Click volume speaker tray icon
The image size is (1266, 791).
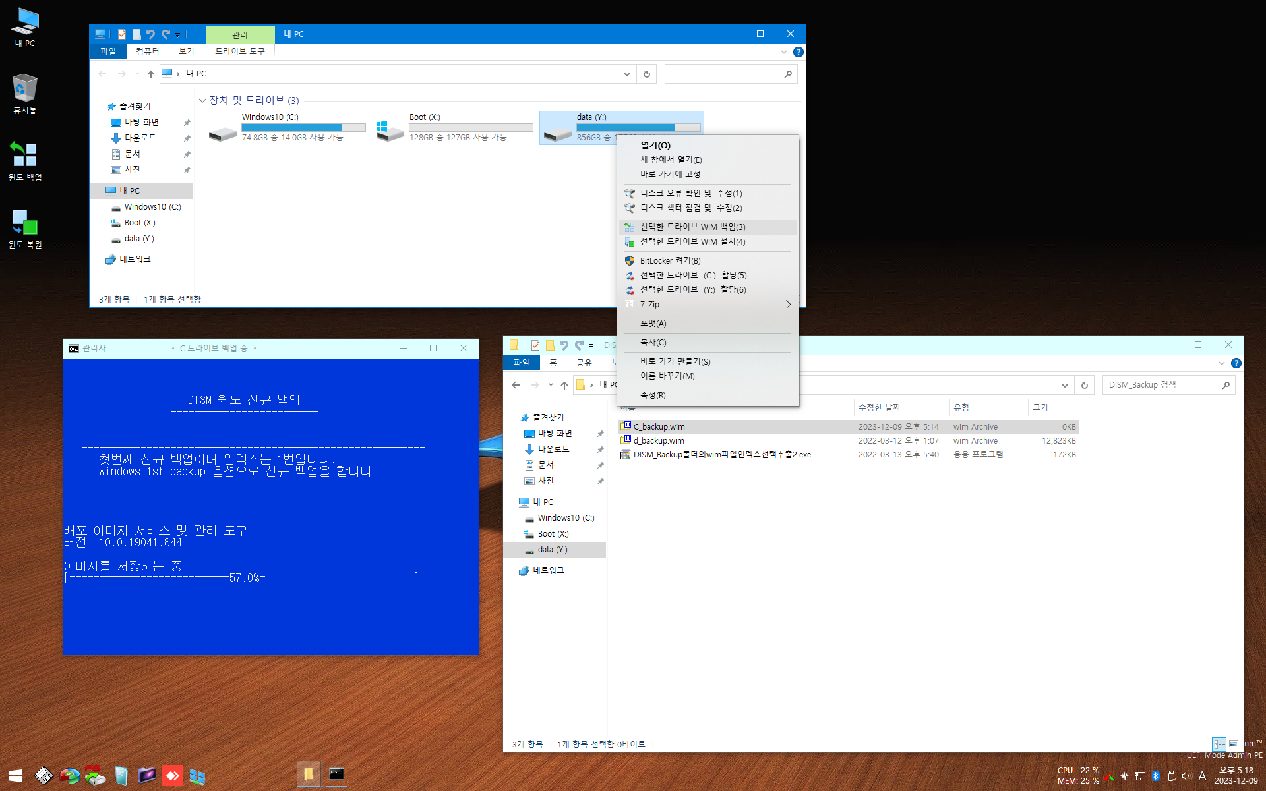click(1186, 776)
